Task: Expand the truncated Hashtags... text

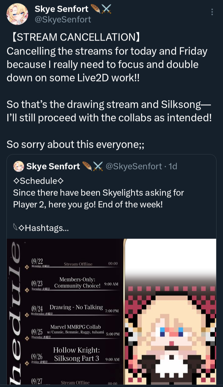Action: click(x=46, y=228)
